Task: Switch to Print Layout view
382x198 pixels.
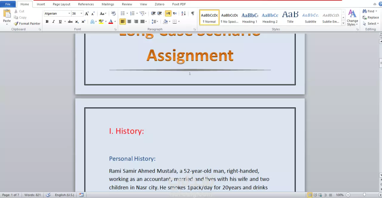Action: click(x=310, y=195)
